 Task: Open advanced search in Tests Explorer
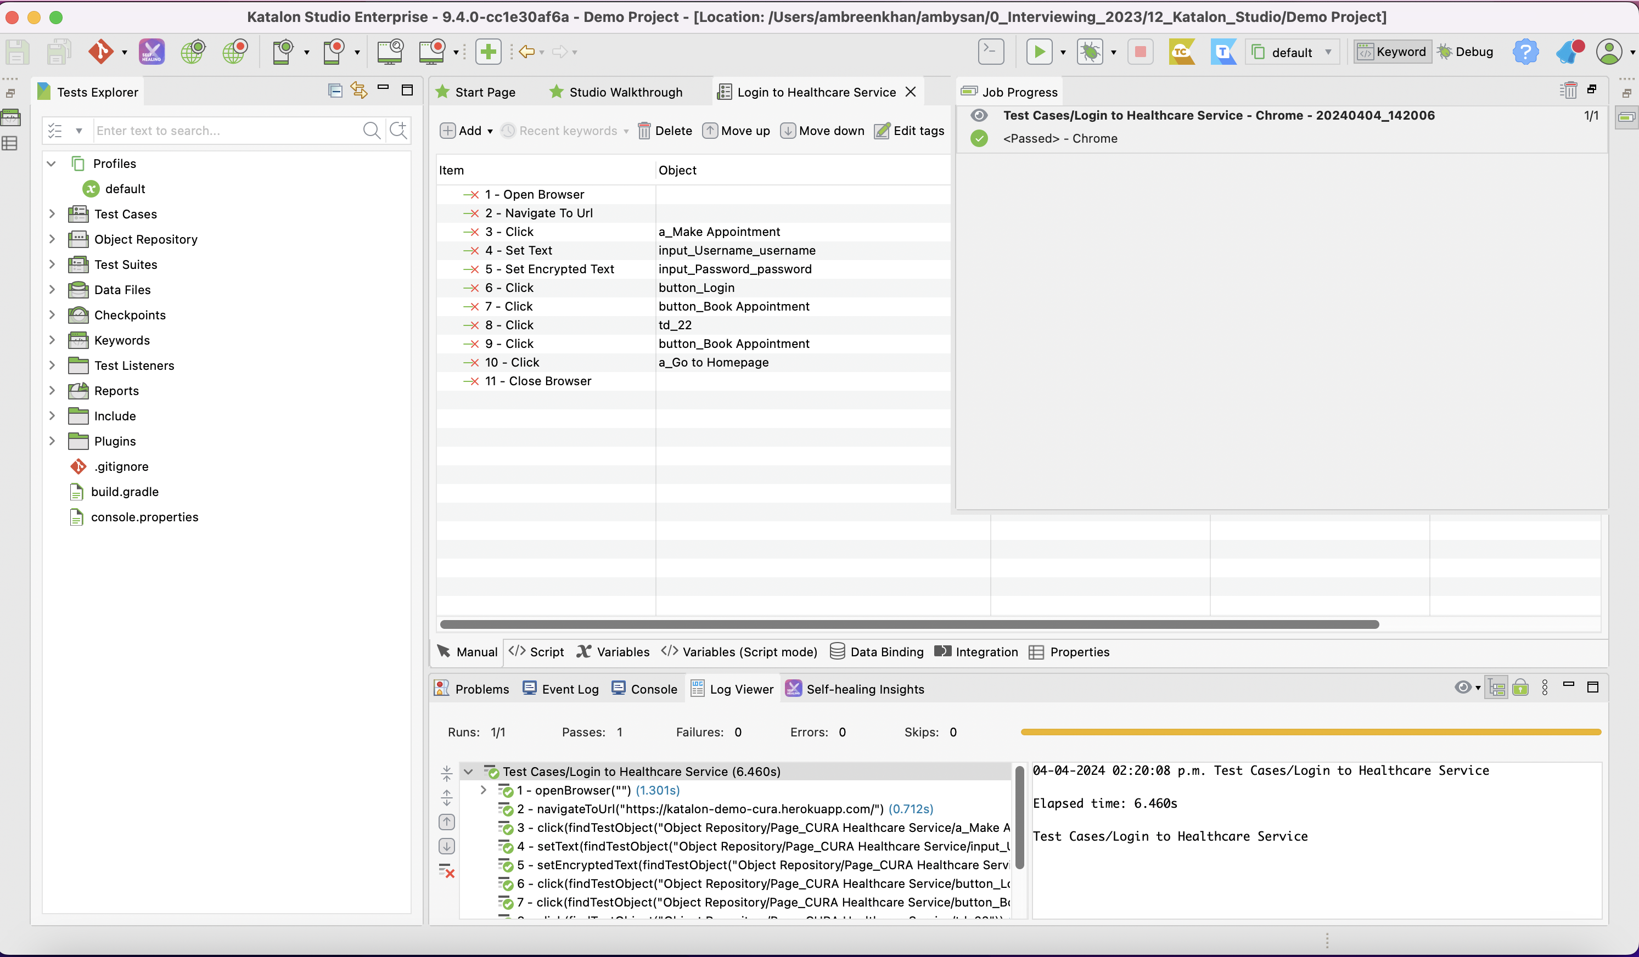[x=398, y=131]
